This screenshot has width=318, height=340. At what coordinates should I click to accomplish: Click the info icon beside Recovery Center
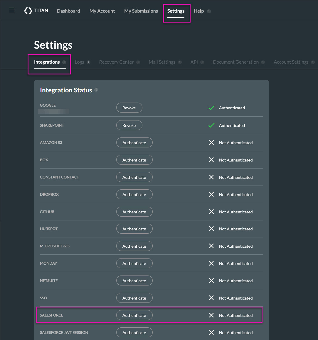[138, 62]
